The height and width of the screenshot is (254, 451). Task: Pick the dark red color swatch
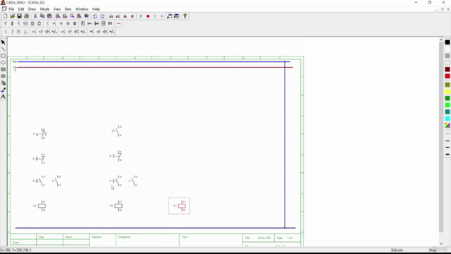click(447, 69)
